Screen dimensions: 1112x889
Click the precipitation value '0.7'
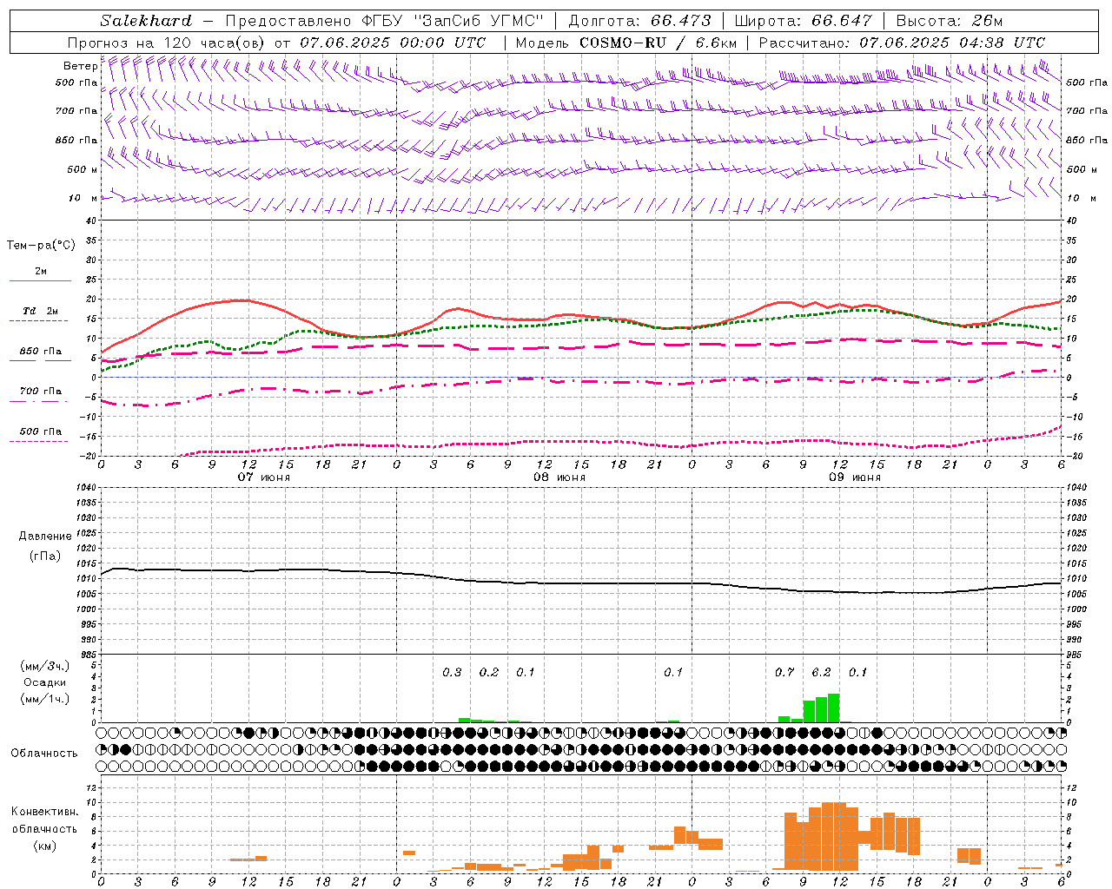point(784,672)
